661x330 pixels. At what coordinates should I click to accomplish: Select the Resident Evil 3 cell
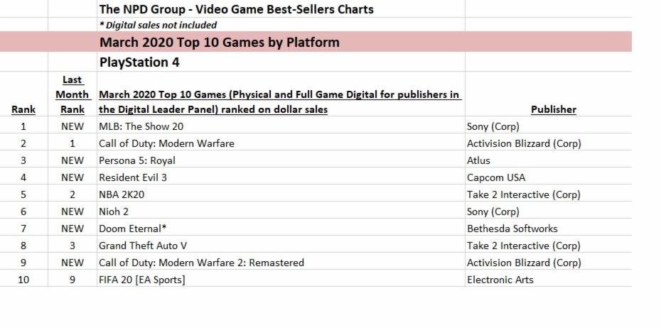point(133,177)
